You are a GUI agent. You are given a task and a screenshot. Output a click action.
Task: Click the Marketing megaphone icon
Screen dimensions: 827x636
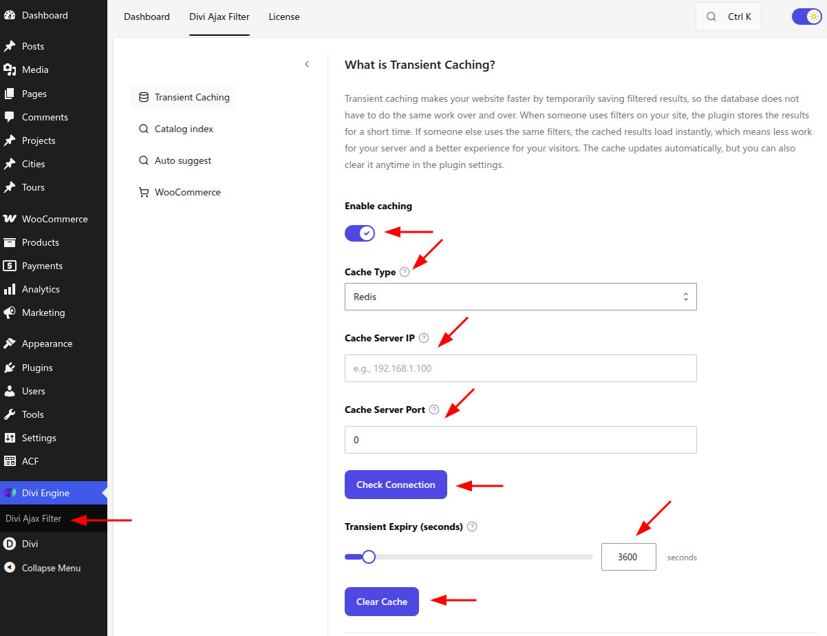click(10, 312)
